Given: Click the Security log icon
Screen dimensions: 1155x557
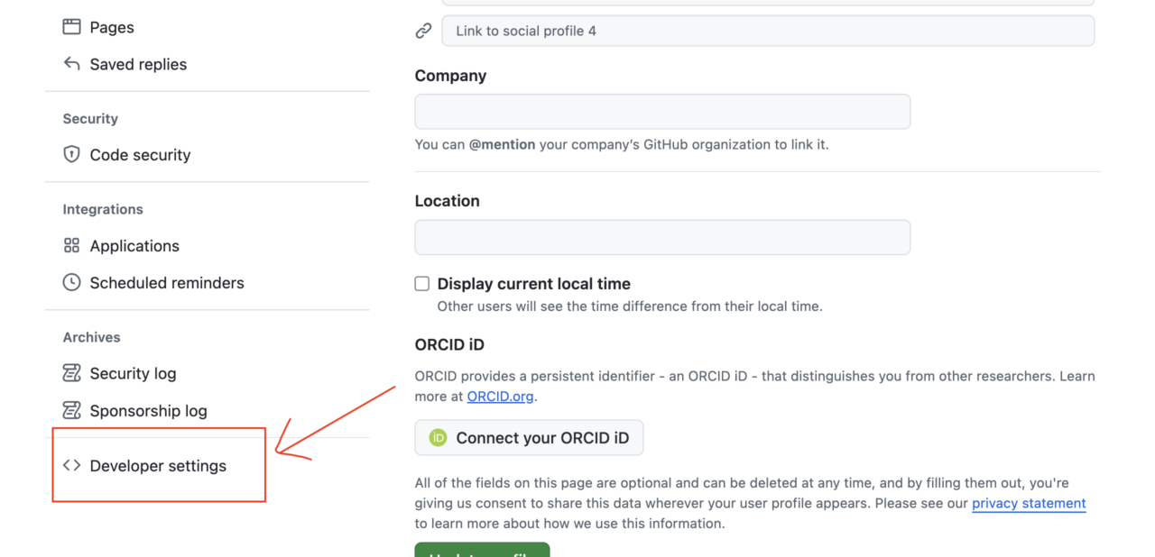Looking at the screenshot, I should coord(71,373).
